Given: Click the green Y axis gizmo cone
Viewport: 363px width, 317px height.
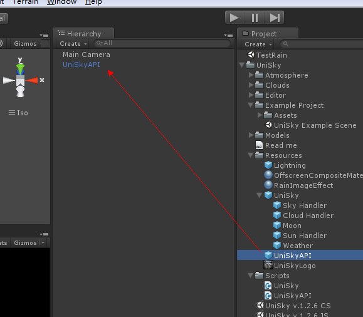Looking at the screenshot, I should pos(20,69).
